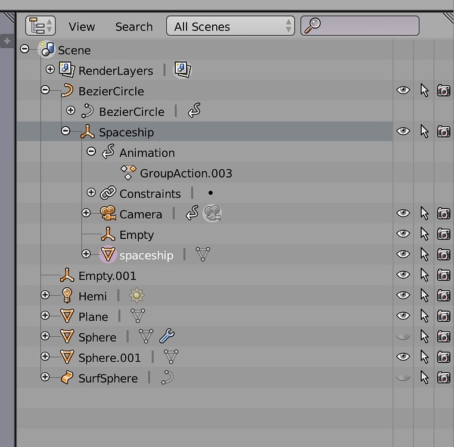
Task: Click the nested BezierCircle curve data icon
Action: click(x=87, y=111)
